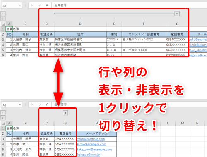Click outline level 2 button in lower sheet
The height and width of the screenshot is (157, 207).
click(3, 118)
